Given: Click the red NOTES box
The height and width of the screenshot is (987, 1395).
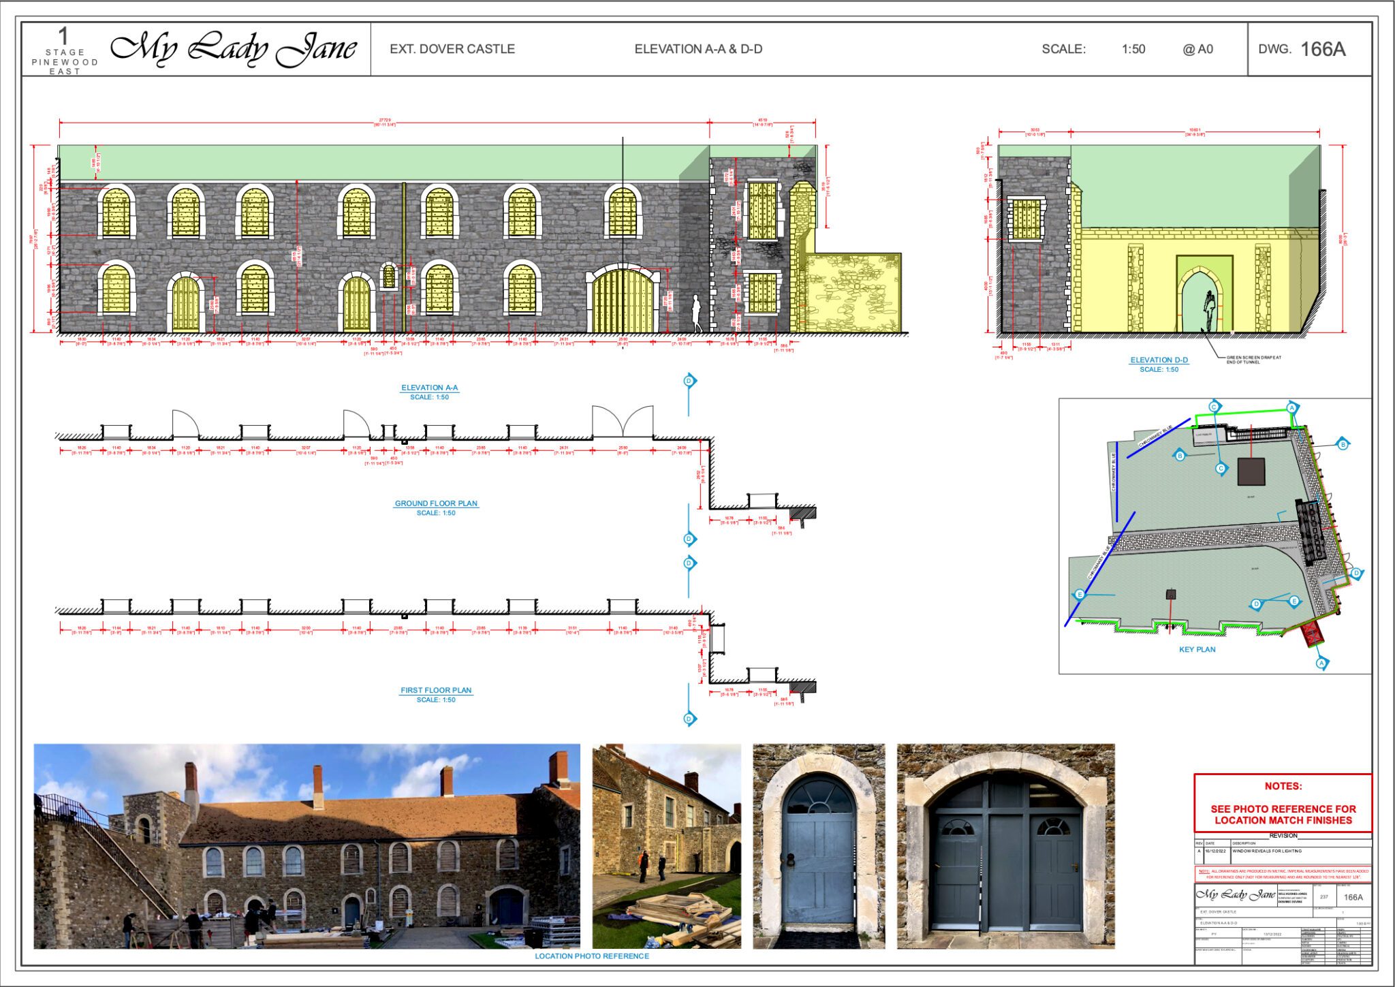Looking at the screenshot, I should tap(1283, 803).
